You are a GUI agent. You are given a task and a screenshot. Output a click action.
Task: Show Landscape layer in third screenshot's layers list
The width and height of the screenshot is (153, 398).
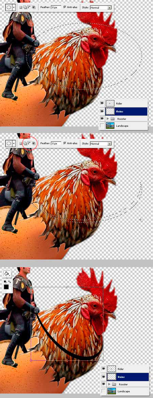(103, 391)
